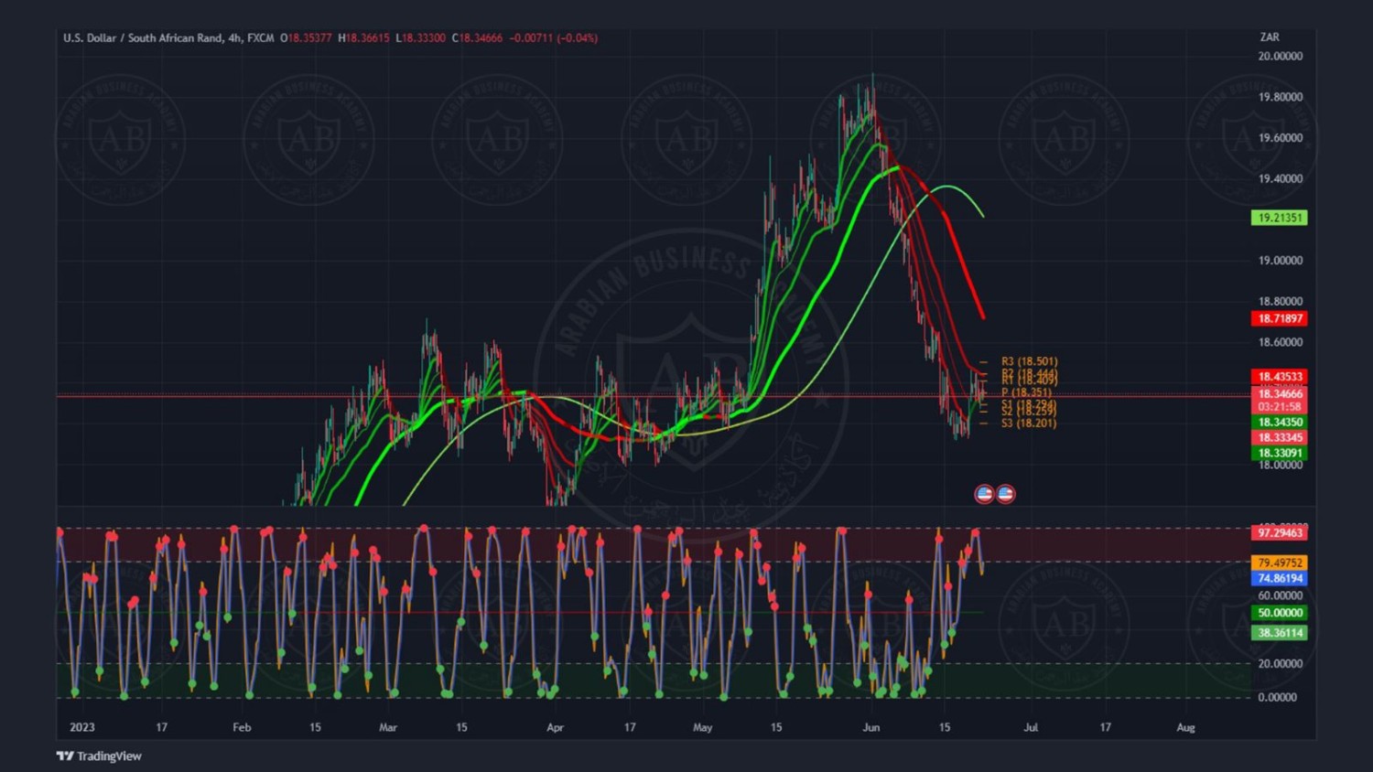Click the green 19.21351 price label
Image resolution: width=1373 pixels, height=772 pixels.
pos(1280,218)
